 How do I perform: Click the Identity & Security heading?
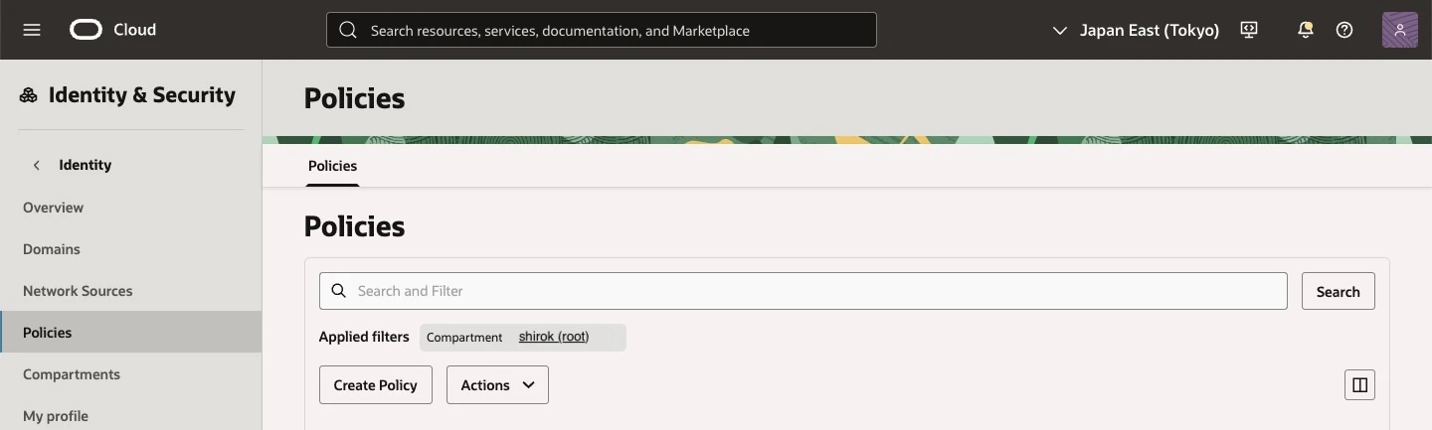(142, 95)
